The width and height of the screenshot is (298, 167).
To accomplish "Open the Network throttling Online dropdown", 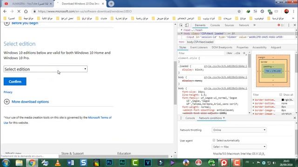I will (239, 130).
